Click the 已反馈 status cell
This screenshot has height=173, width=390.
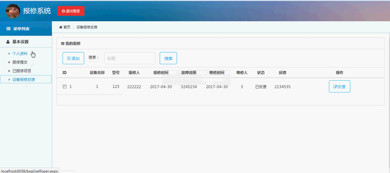(x=261, y=87)
